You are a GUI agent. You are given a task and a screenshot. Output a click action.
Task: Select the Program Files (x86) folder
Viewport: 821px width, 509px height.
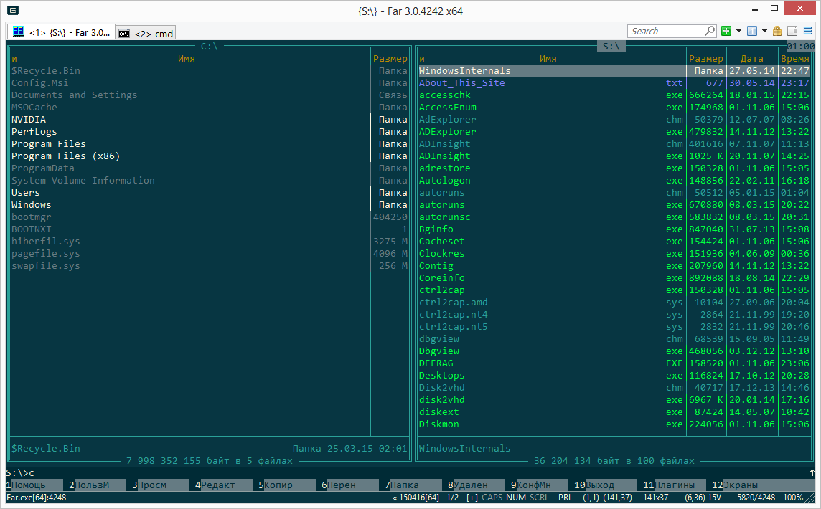(209, 156)
